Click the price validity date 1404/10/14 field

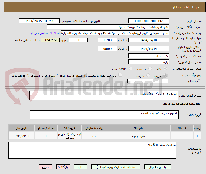148,49
